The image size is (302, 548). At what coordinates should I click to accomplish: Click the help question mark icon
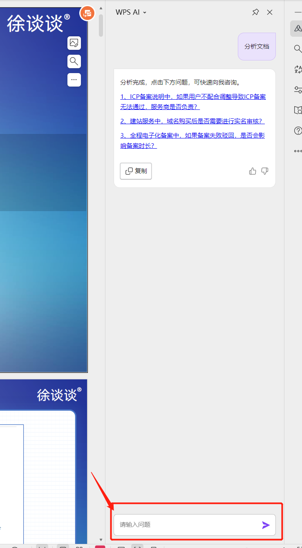298,131
